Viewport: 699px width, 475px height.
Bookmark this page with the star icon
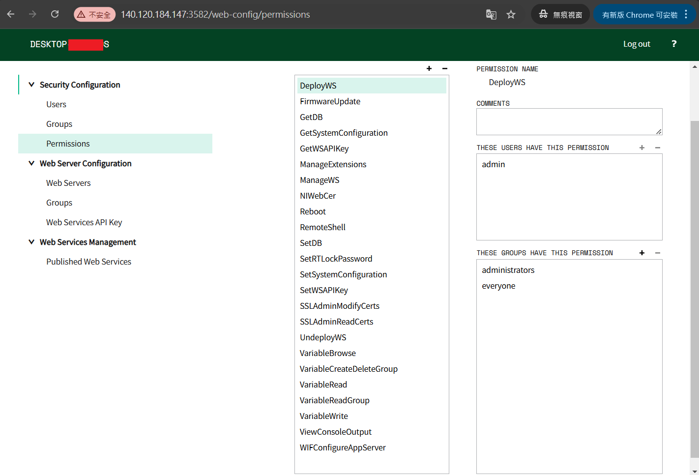[x=511, y=14]
